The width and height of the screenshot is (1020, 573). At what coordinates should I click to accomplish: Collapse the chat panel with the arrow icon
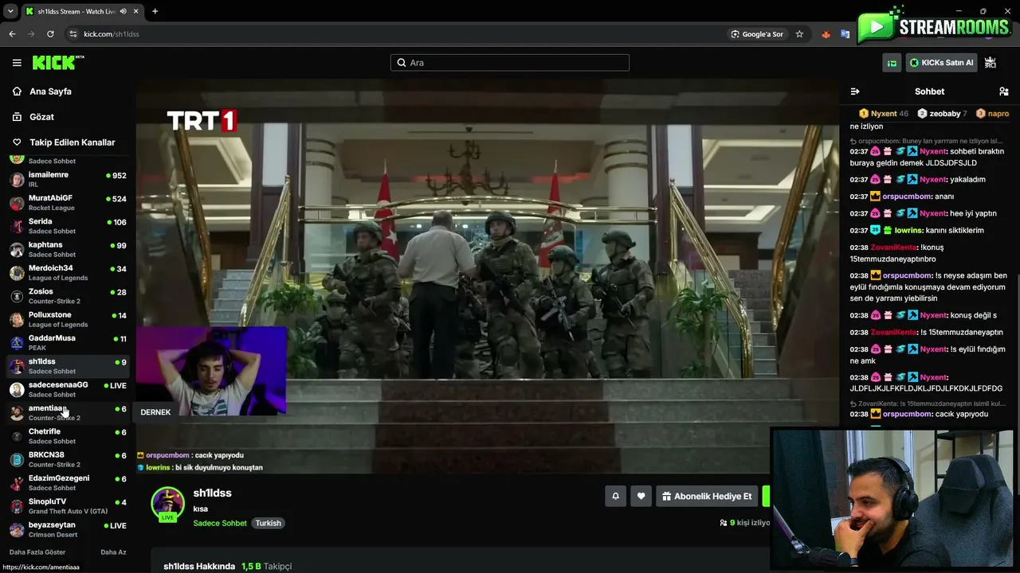pyautogui.click(x=855, y=92)
